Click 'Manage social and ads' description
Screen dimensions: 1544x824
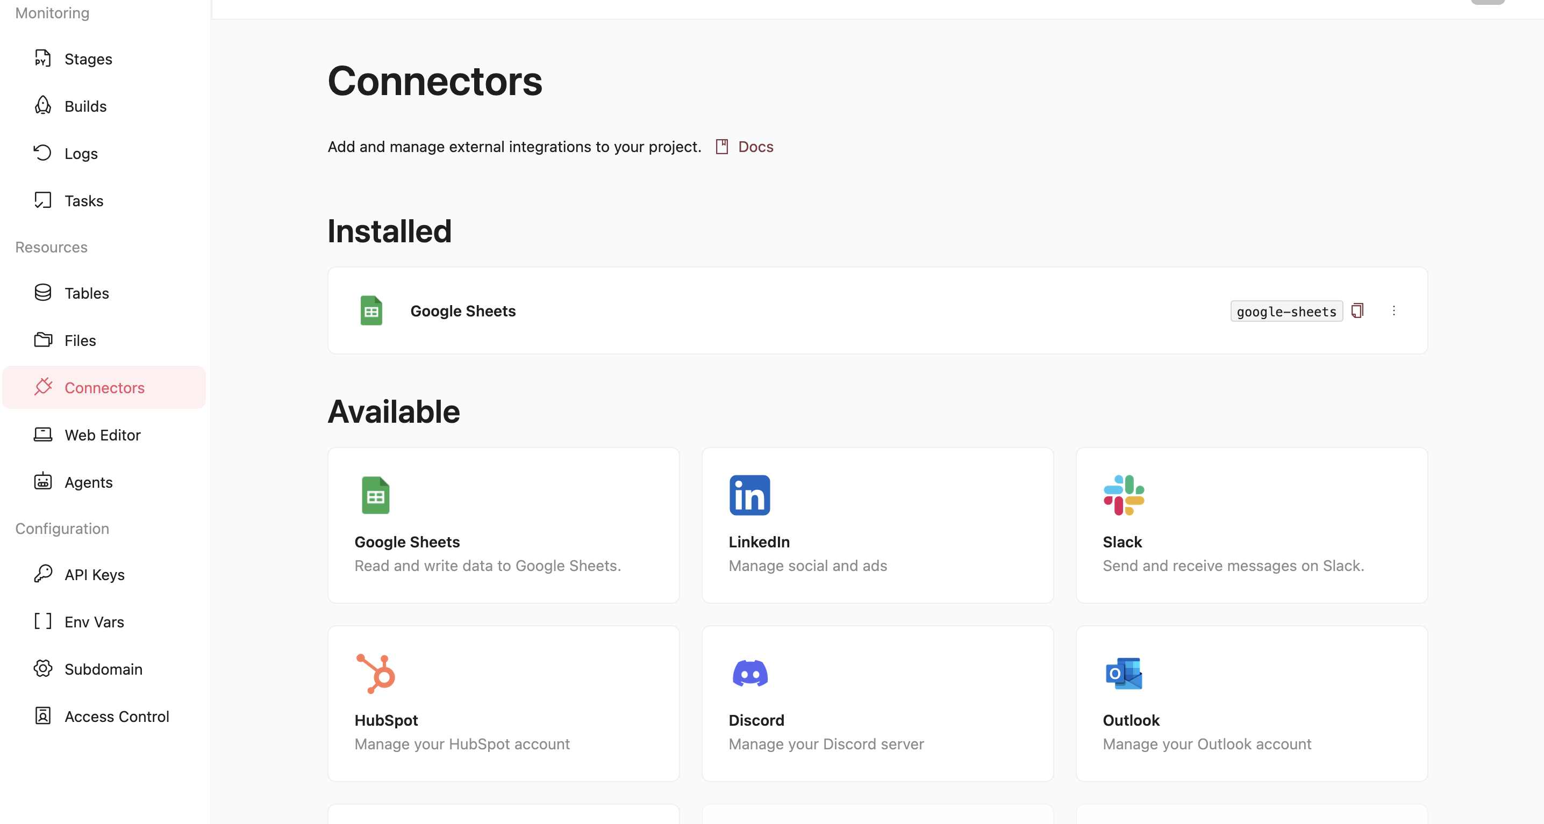(807, 566)
